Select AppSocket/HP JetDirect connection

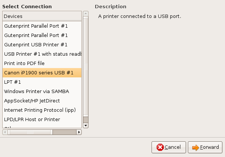click(32, 101)
